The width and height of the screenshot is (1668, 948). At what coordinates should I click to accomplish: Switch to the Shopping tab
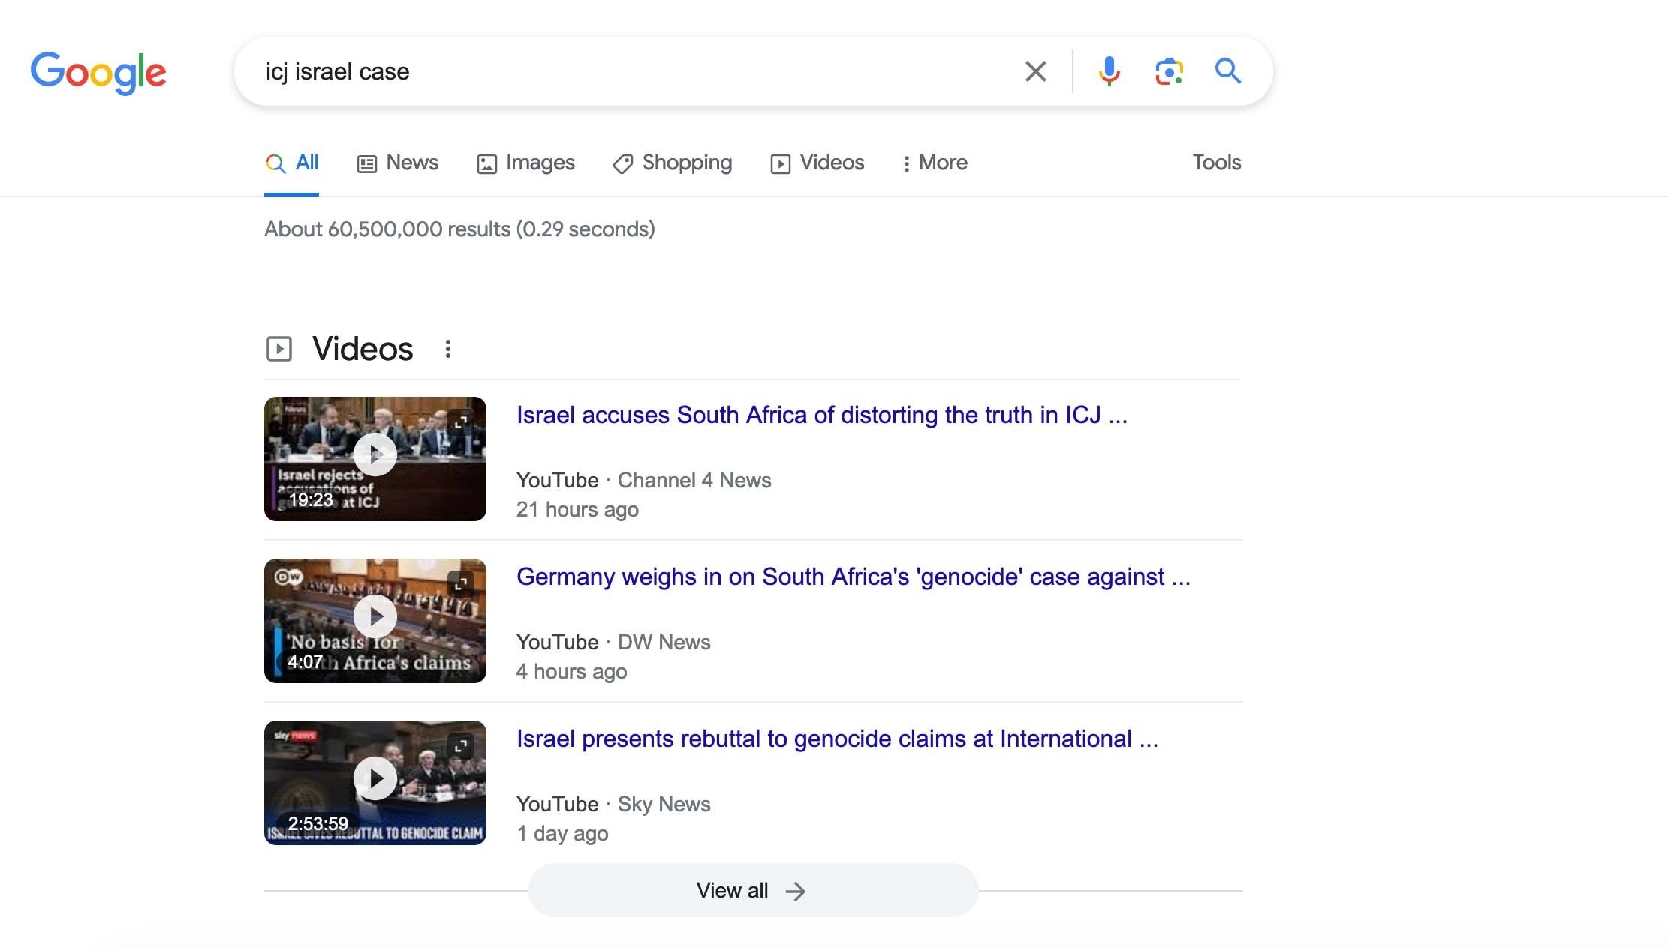(673, 163)
